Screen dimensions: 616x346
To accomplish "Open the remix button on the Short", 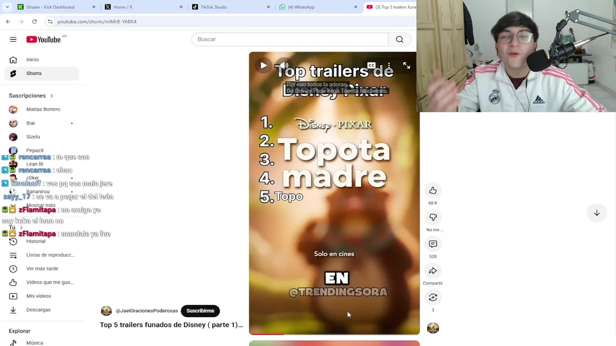I will [x=433, y=297].
